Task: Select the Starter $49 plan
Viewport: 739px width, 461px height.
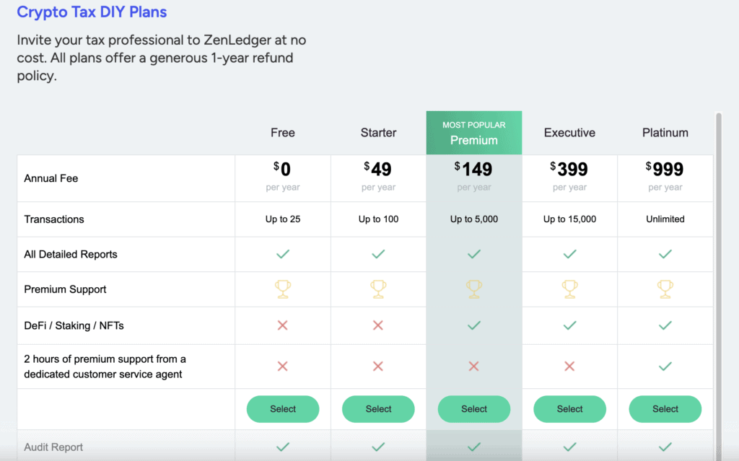Action: coord(378,408)
